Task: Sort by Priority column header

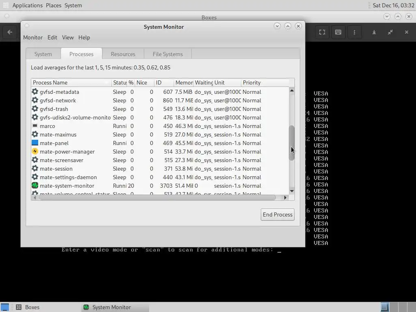Action: (x=265, y=82)
